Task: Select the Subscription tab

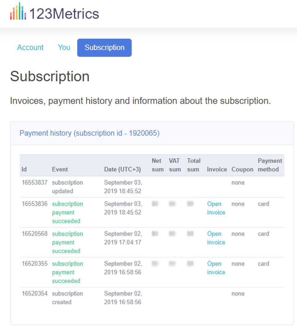Action: click(x=105, y=48)
